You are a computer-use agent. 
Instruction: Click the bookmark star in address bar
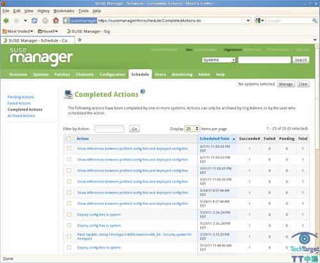(243, 20)
